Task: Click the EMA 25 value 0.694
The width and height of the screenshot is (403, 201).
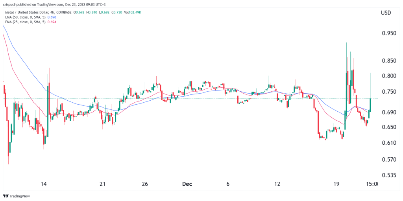Action: 52,22
